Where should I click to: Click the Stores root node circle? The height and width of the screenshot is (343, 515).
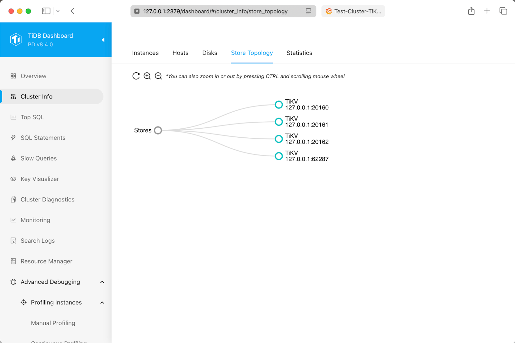(x=158, y=130)
